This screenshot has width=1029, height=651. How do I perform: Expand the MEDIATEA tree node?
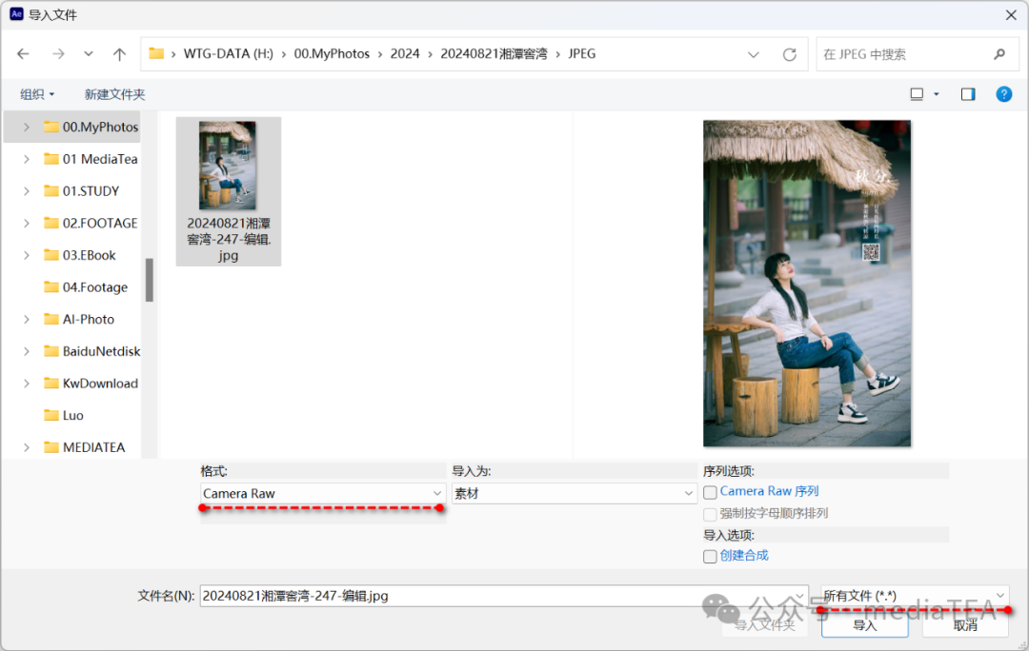click(x=27, y=447)
